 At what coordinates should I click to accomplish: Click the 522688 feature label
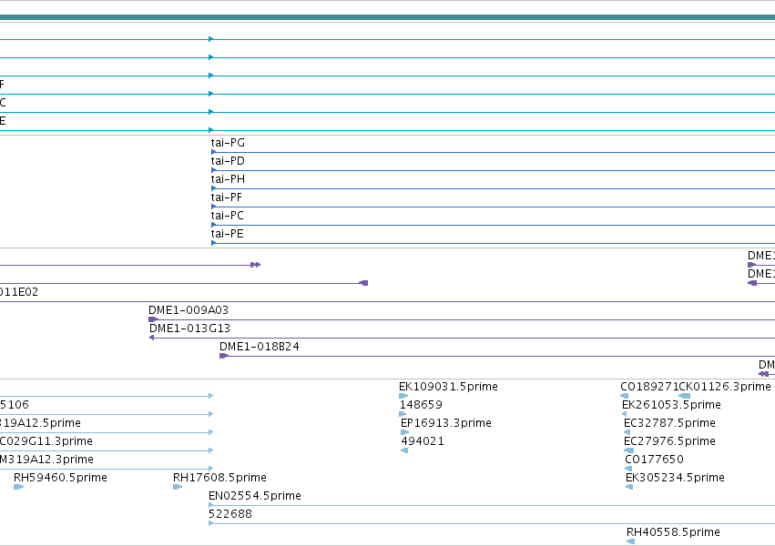[x=230, y=514]
